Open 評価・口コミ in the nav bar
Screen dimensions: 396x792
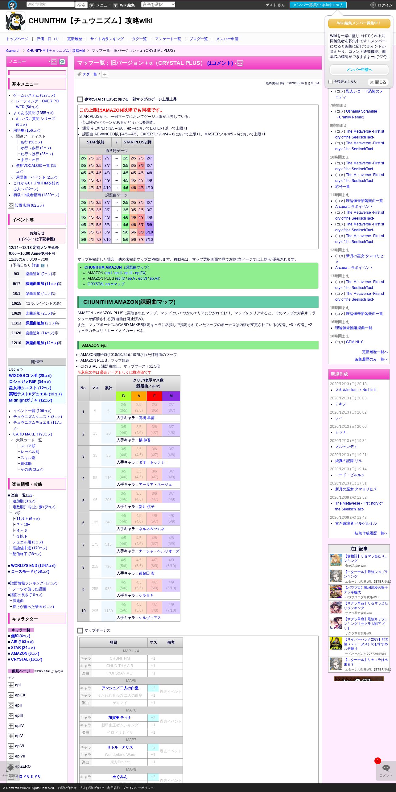47,39
